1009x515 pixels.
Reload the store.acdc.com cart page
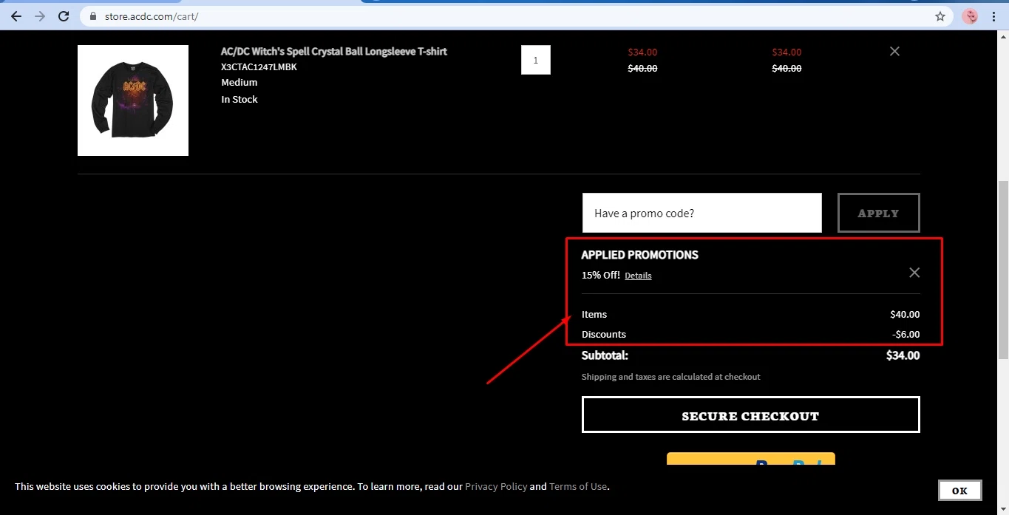[x=64, y=16]
